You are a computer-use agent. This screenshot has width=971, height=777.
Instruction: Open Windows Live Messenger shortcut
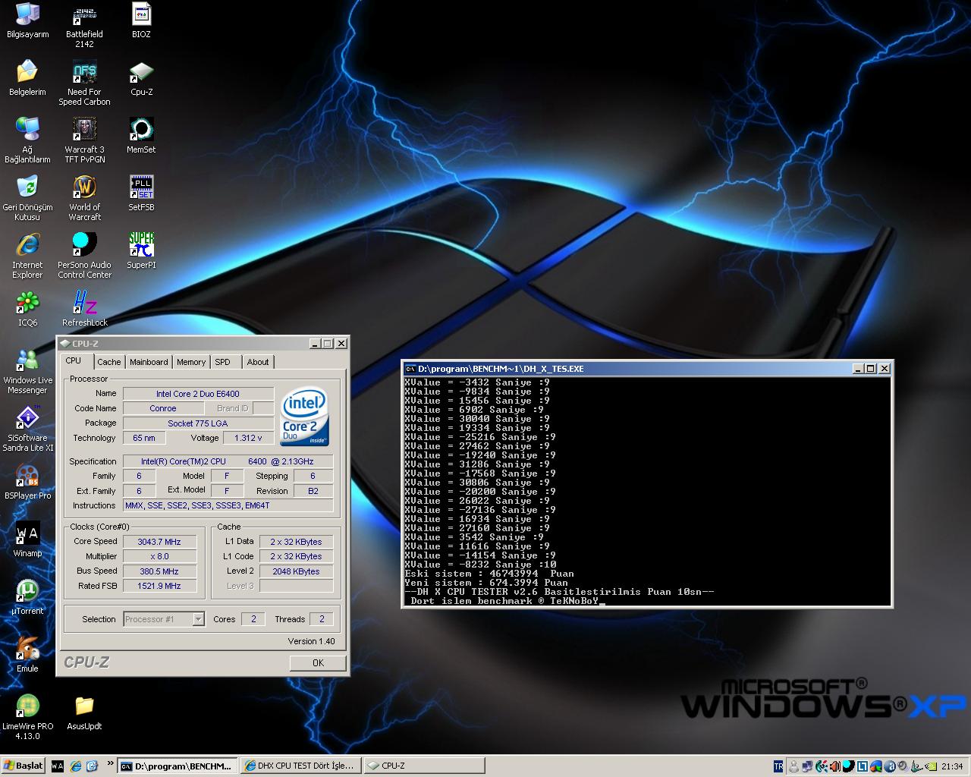pos(27,372)
